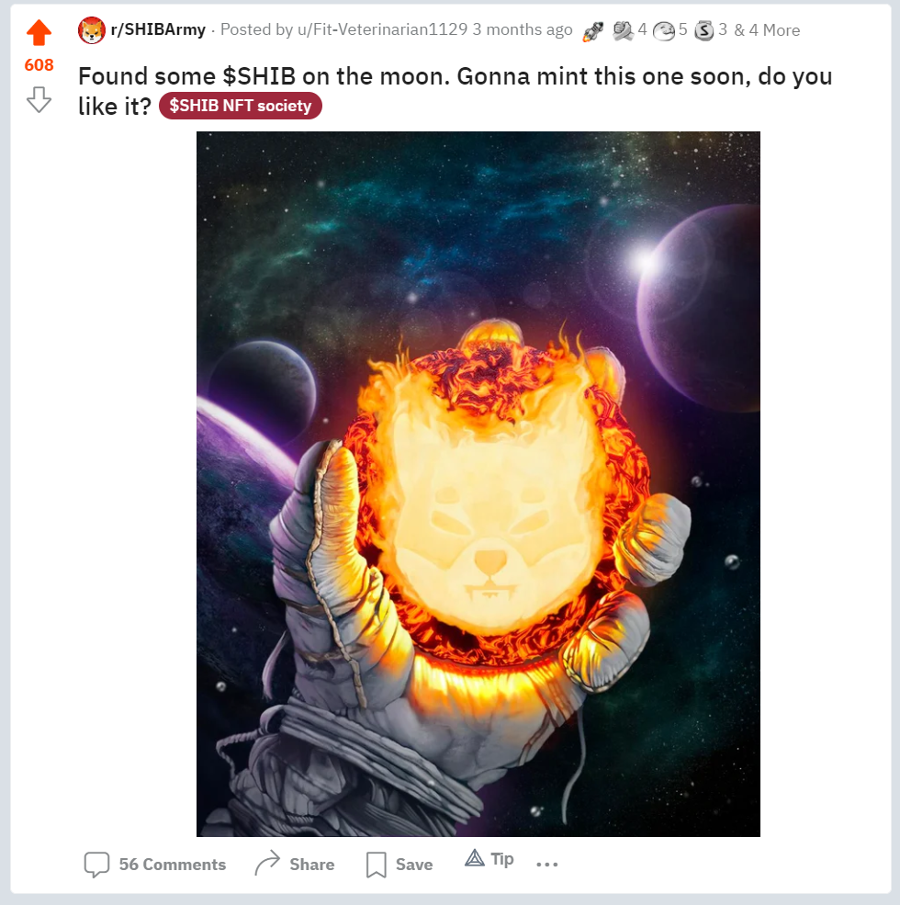Click the rocket award icon

[592, 31]
